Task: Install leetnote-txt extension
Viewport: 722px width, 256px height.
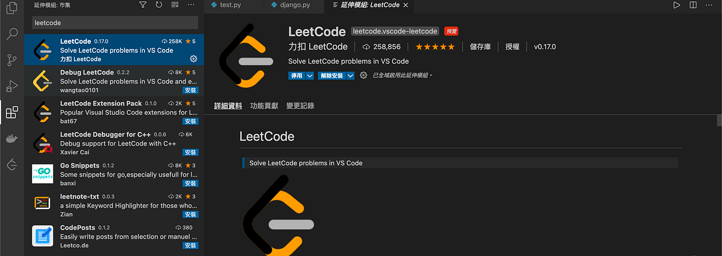Action: [x=191, y=215]
